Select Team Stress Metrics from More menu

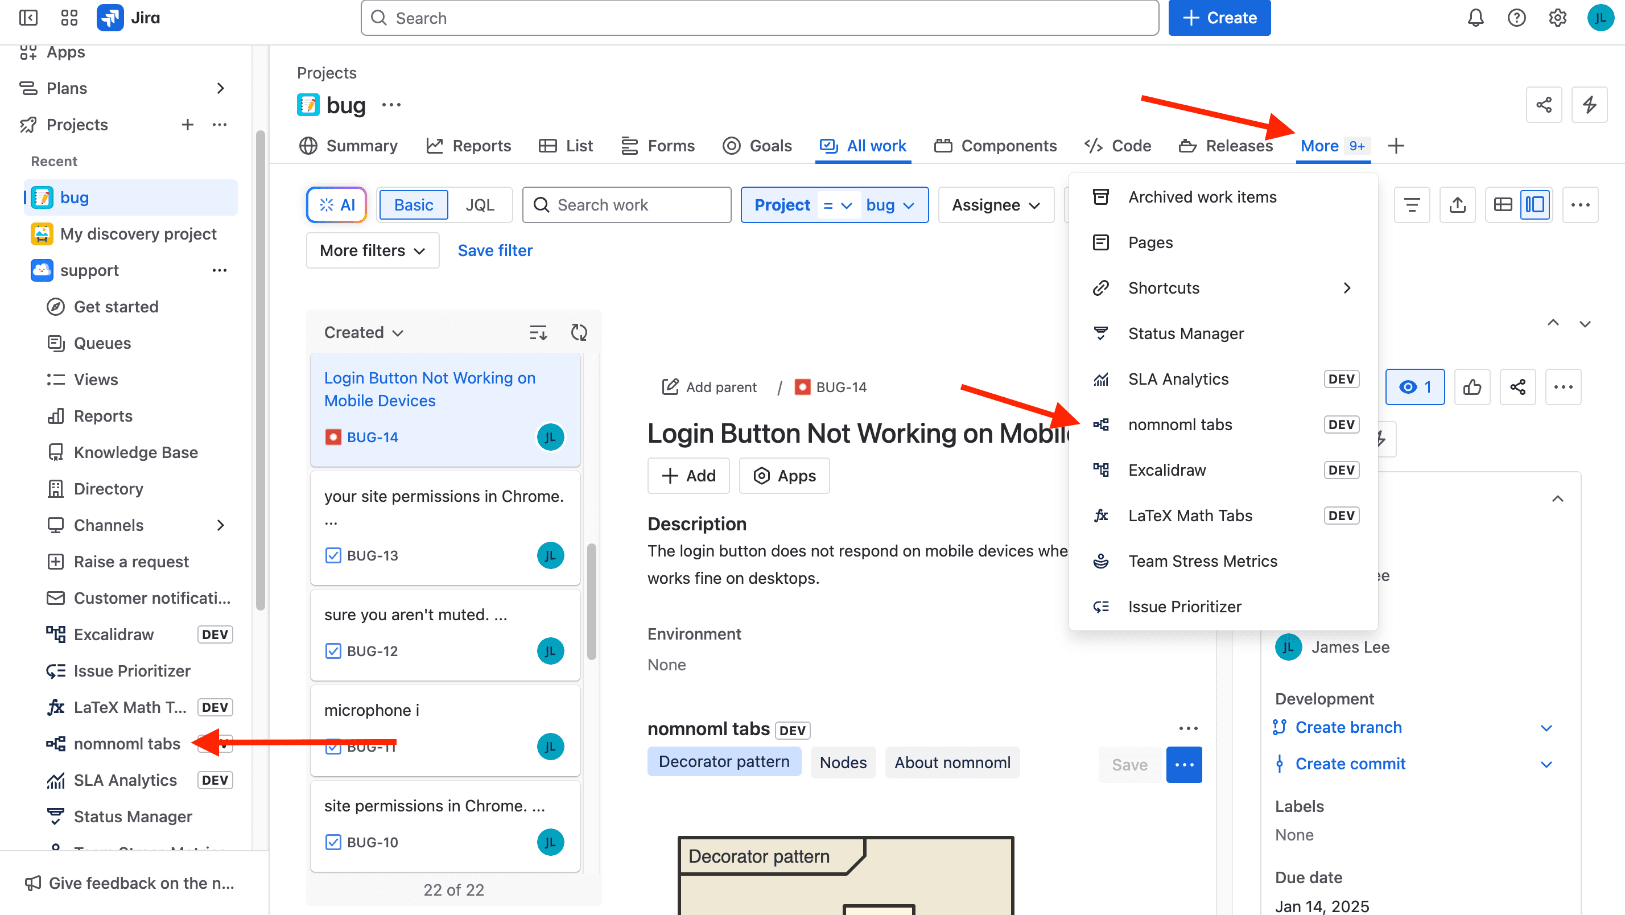1223,561
